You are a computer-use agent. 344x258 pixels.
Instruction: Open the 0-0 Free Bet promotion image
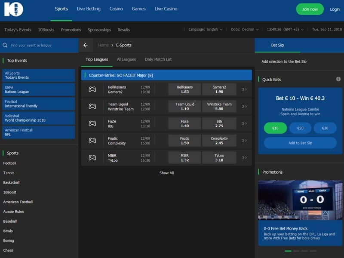pos(300,200)
